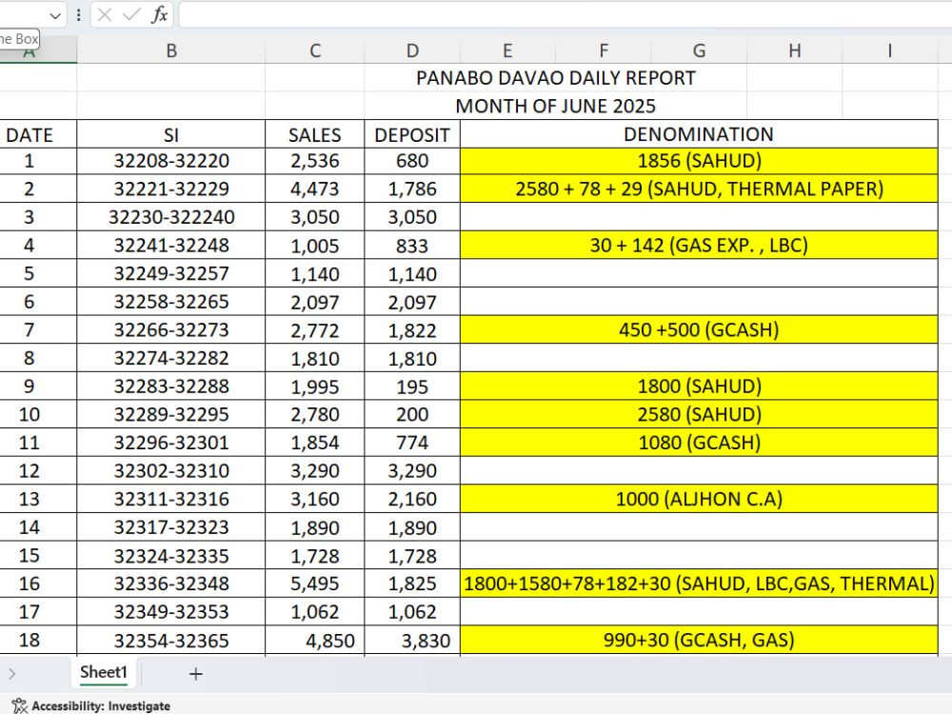
Task: Click sales value 1,728
Action: pos(314,556)
